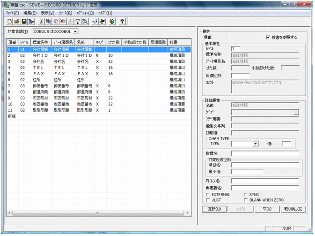Open the タイプ dropdown in 詳細属性
The width and height of the screenshot is (315, 236).
coord(296,113)
